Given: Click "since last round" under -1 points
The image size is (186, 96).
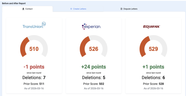Looking at the screenshot, I should point(34,73).
